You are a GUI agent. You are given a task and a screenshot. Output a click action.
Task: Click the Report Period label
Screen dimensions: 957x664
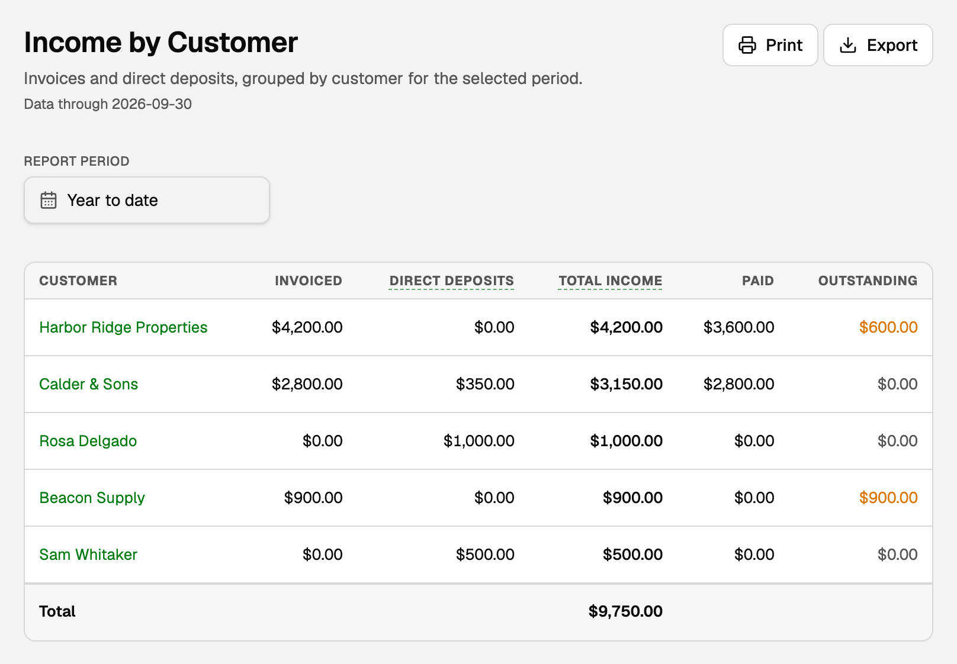coord(76,161)
